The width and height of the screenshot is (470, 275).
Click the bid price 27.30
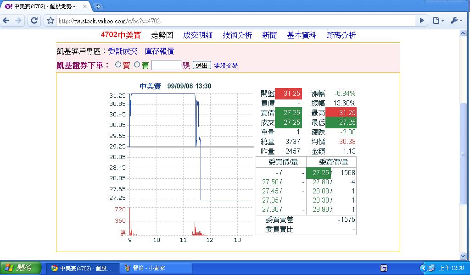pyautogui.click(x=270, y=209)
